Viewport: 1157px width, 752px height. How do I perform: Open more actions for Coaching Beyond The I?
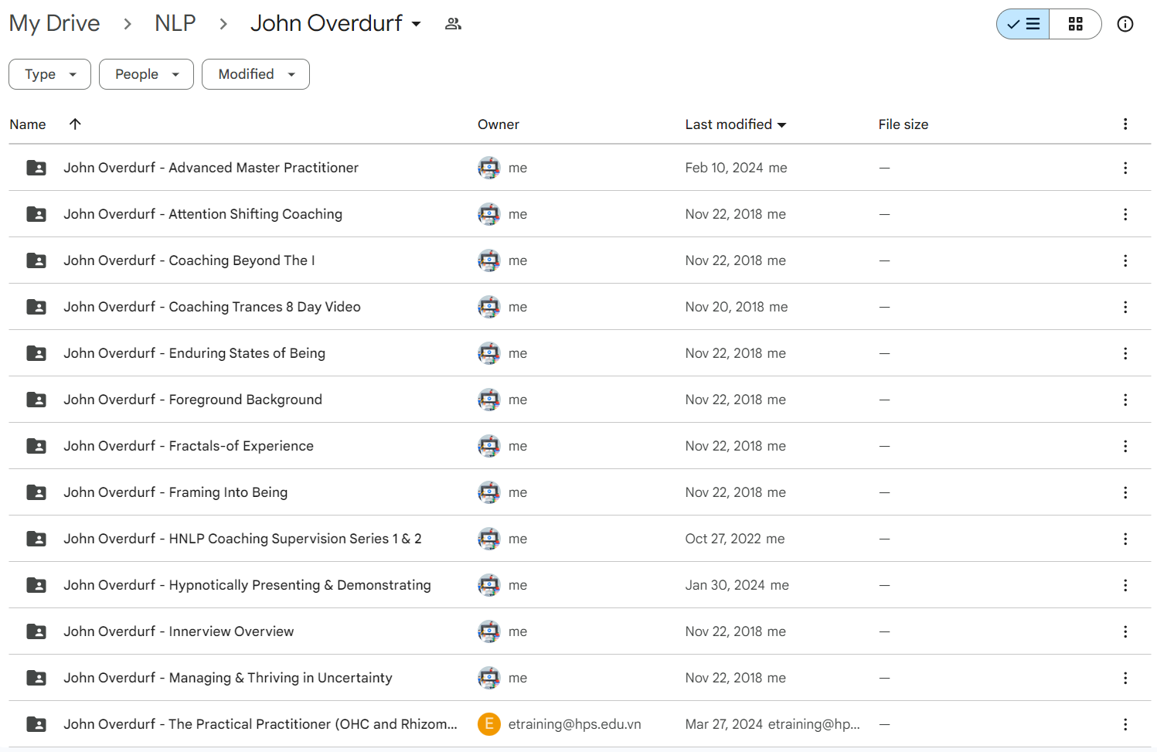tap(1125, 260)
